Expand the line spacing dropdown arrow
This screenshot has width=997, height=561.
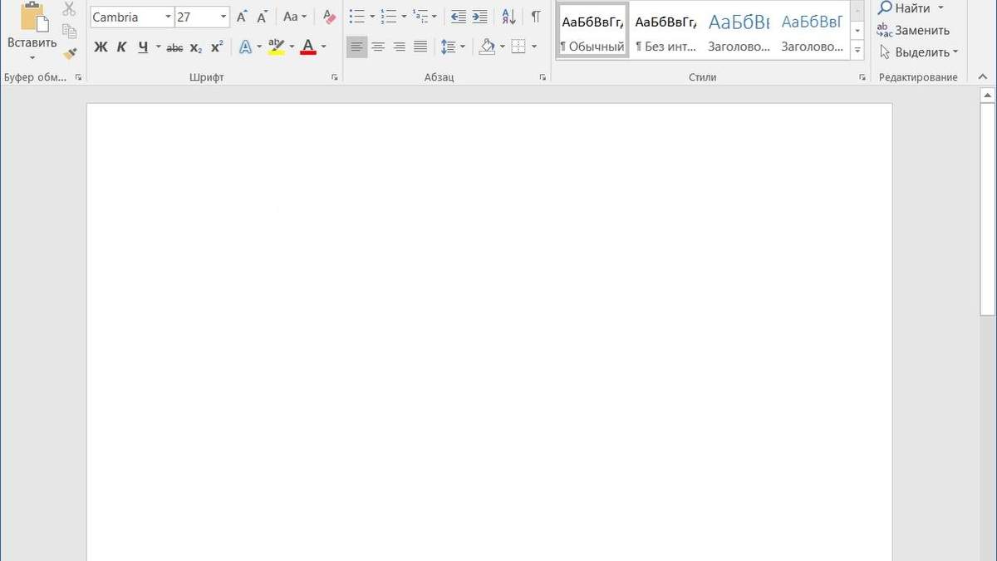(x=463, y=47)
